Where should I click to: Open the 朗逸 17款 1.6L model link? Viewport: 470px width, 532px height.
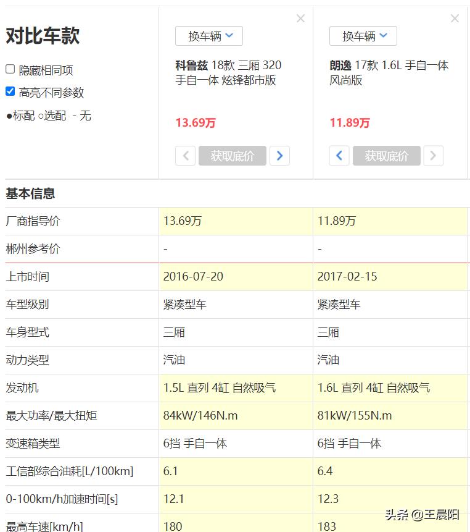tap(389, 73)
